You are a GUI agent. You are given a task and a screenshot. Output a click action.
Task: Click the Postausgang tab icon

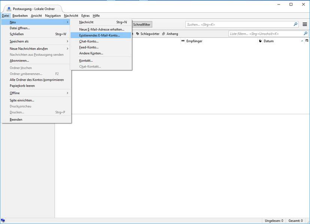click(9, 9)
